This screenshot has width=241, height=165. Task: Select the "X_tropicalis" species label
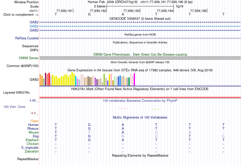(30, 148)
